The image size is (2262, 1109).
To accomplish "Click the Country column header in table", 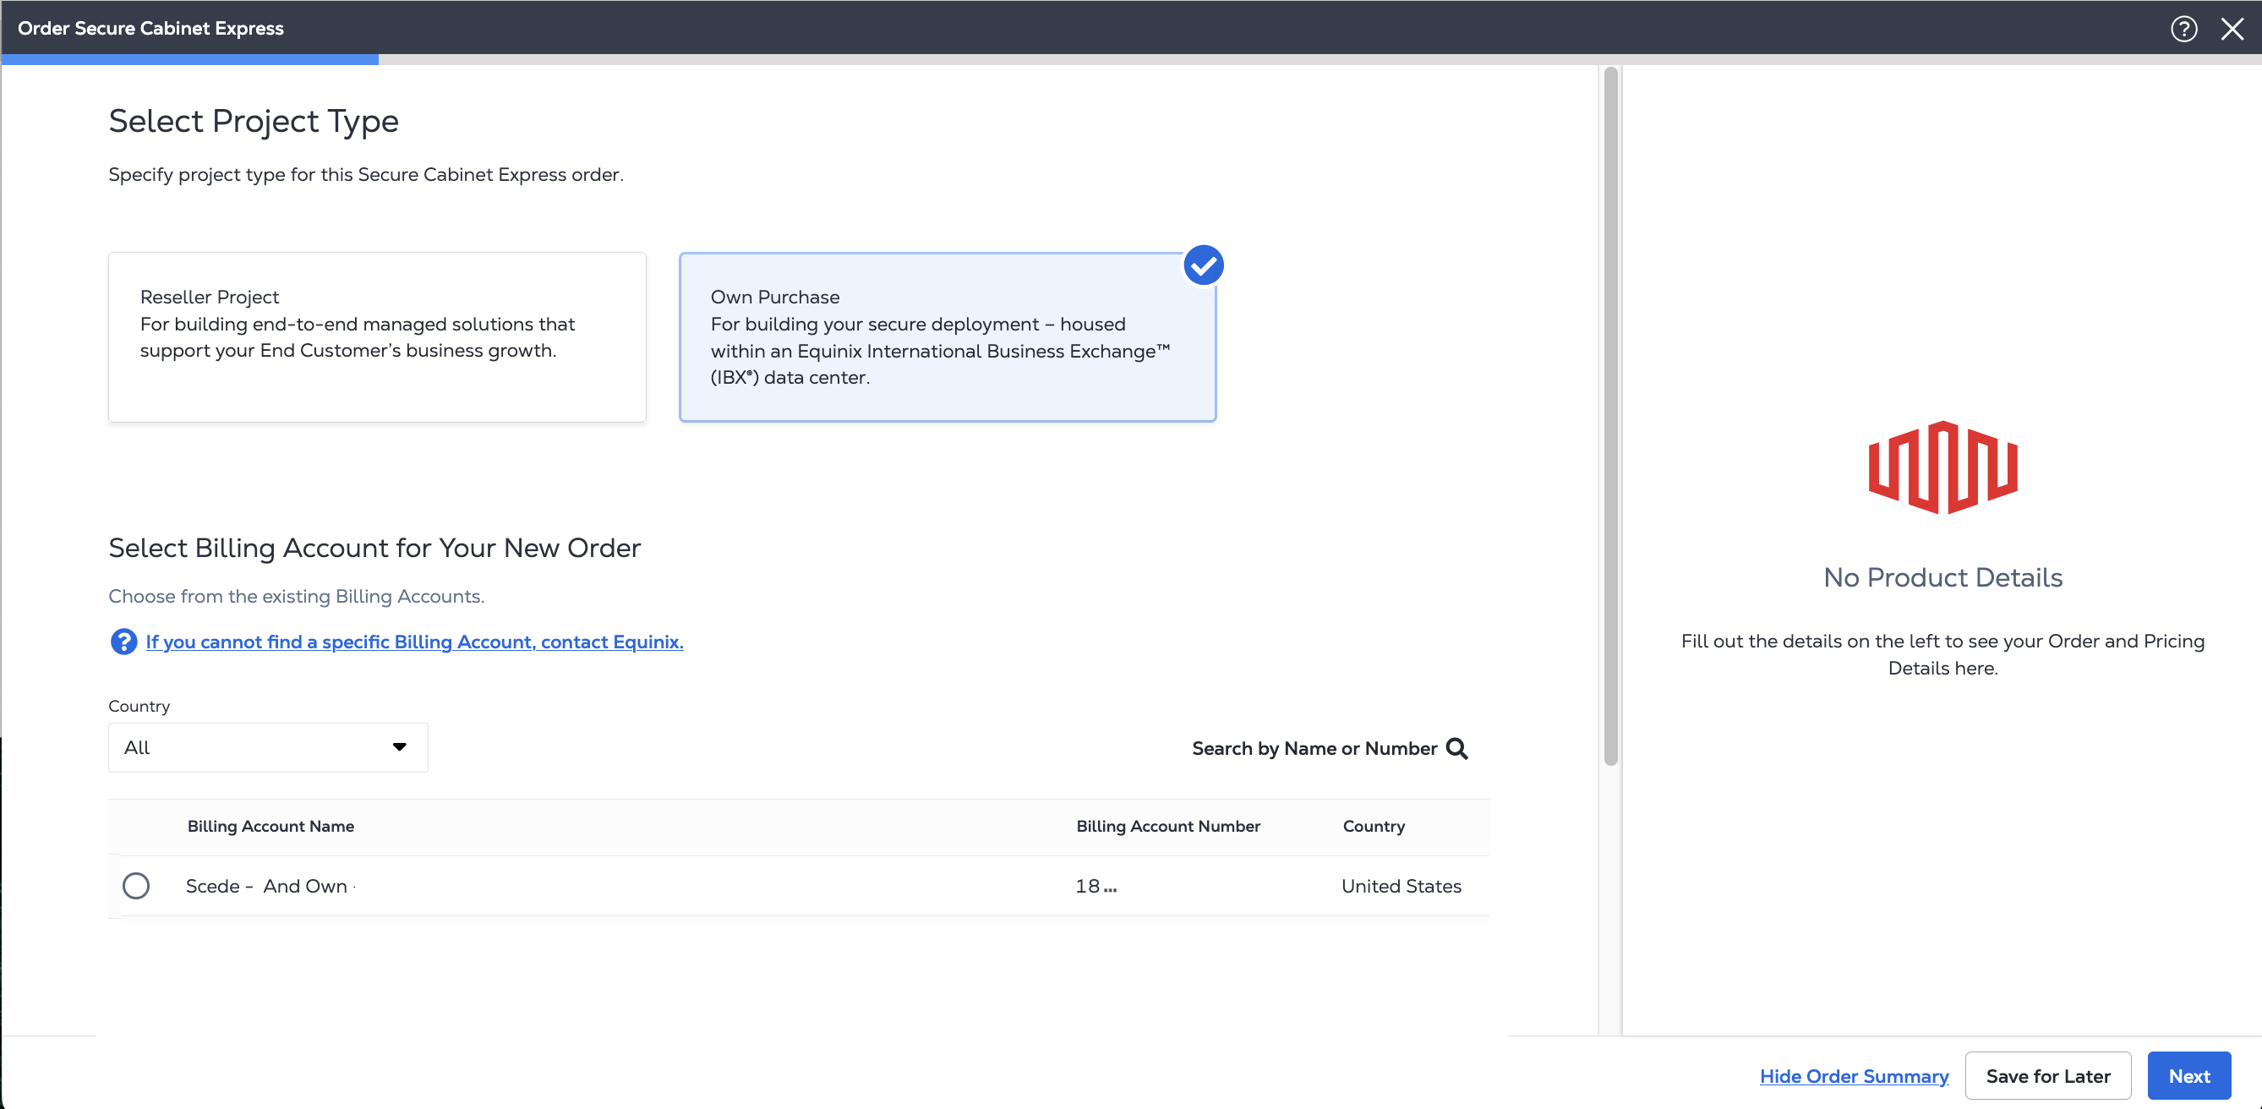I will (x=1374, y=827).
